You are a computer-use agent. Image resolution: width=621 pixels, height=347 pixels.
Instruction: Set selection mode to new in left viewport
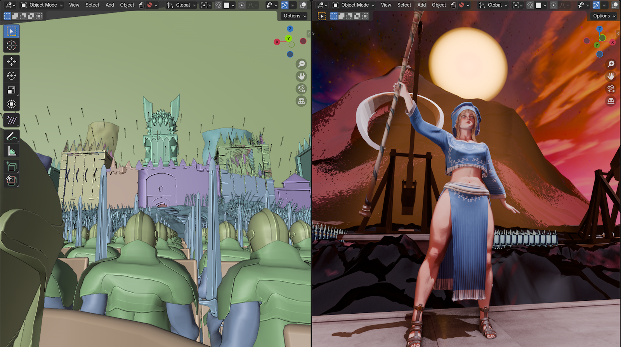pos(7,16)
